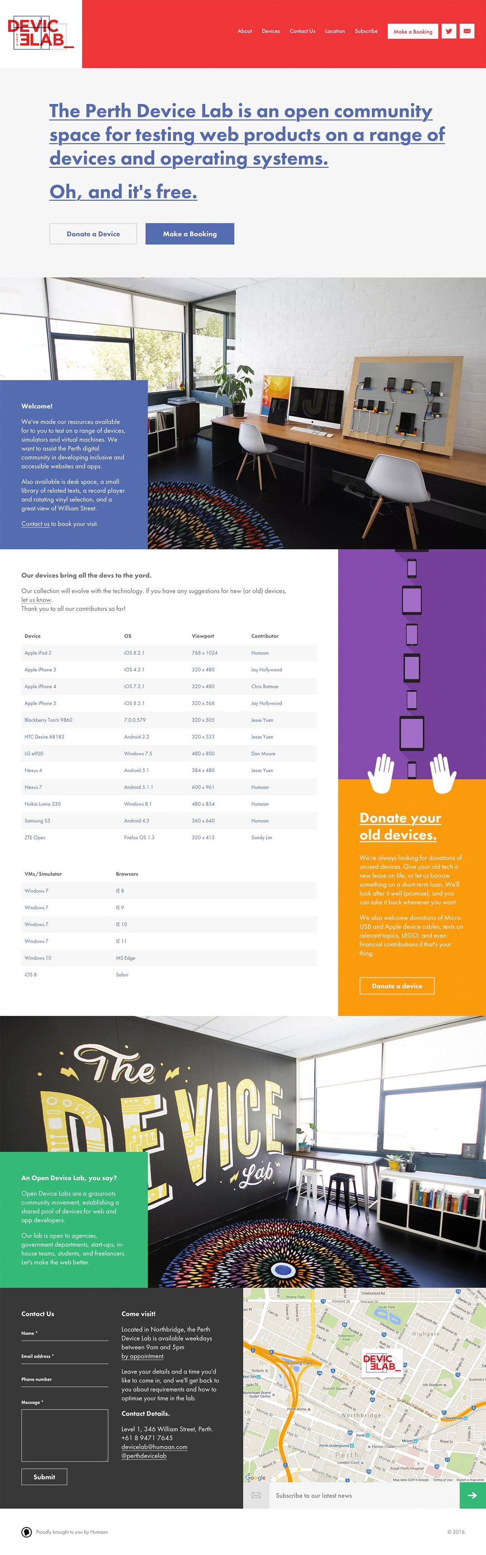Click the Device Lab map marker logo
The image size is (486, 1555).
pos(381,1364)
